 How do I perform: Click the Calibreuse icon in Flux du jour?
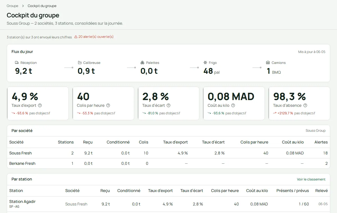(x=80, y=63)
